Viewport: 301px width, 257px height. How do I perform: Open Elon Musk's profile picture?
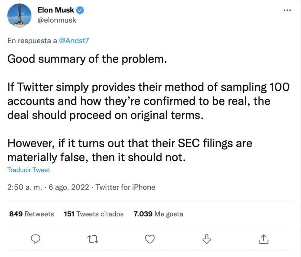click(19, 16)
